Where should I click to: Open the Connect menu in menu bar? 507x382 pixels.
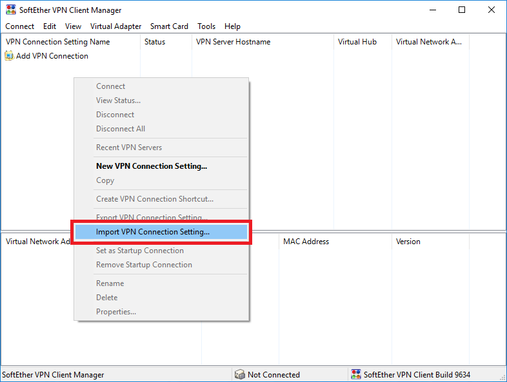tap(20, 26)
